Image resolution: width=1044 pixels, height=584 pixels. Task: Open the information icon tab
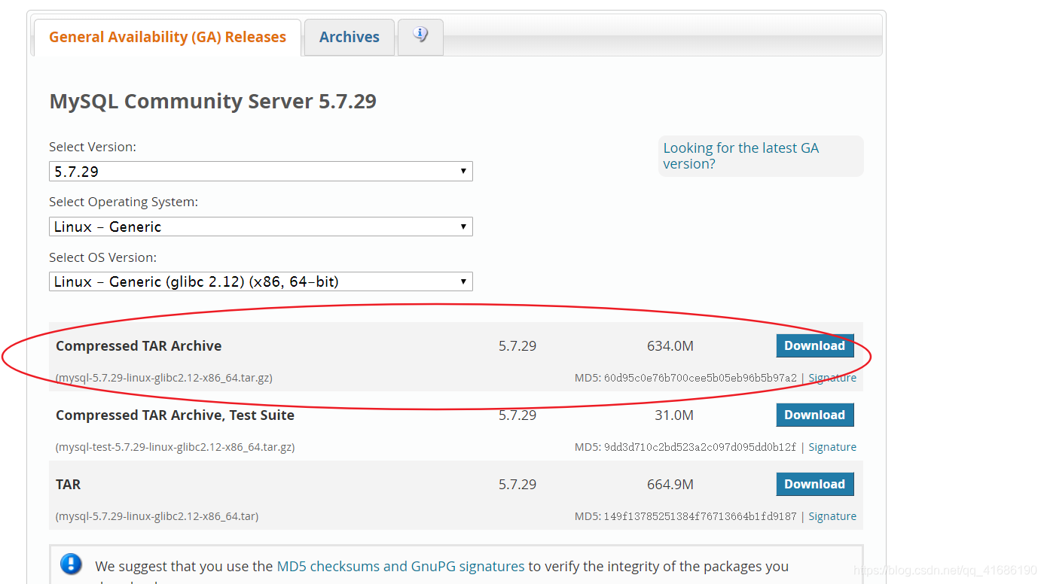point(420,37)
